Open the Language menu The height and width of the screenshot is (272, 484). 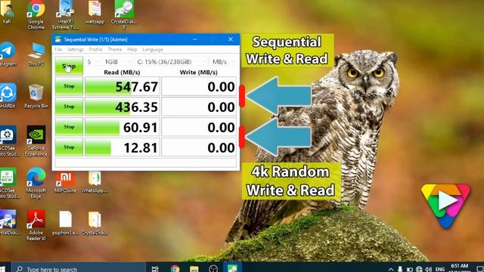pos(153,49)
